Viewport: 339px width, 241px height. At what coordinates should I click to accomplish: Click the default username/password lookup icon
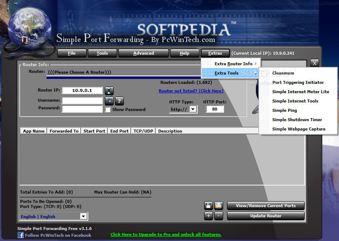[109, 101]
